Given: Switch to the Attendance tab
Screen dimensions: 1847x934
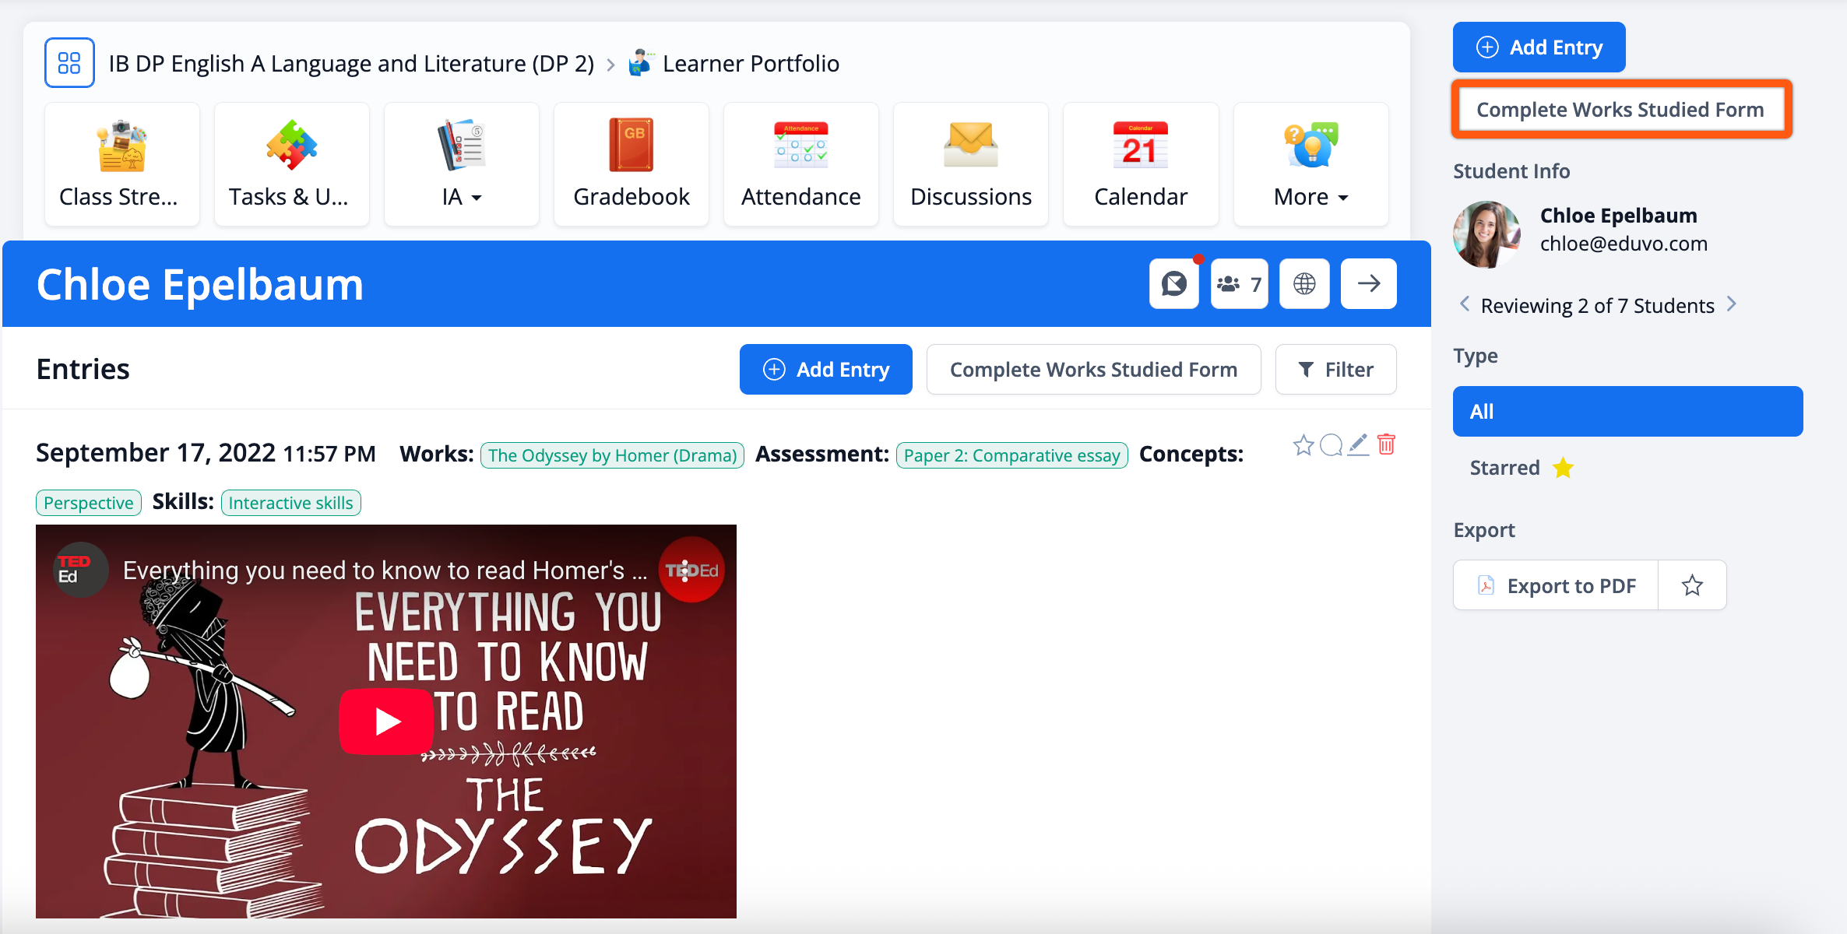Looking at the screenshot, I should click(x=800, y=165).
